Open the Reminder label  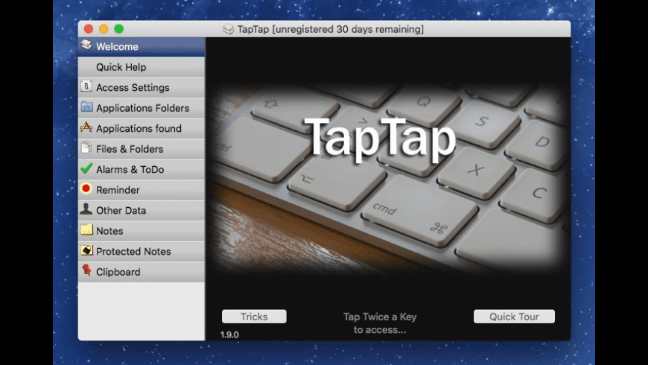click(118, 190)
